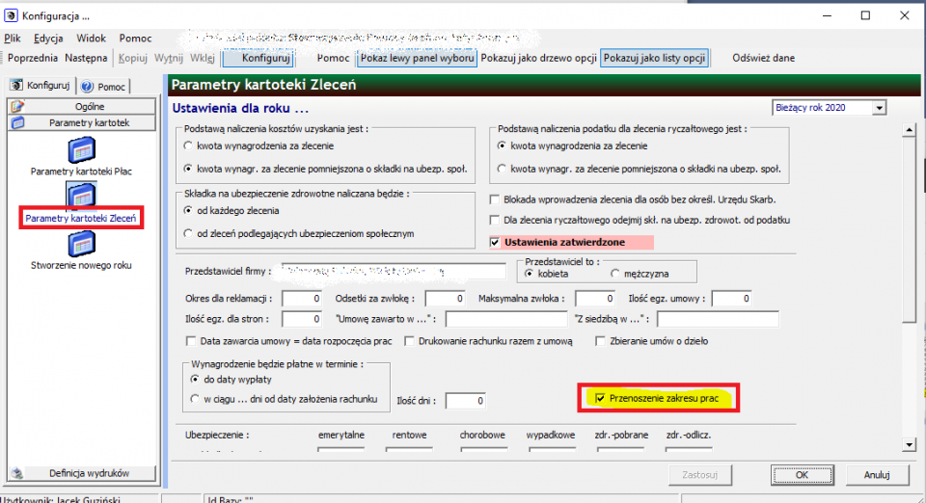
Task: Select the Parametry kartoteki Zleceń icon
Action: pos(81,196)
